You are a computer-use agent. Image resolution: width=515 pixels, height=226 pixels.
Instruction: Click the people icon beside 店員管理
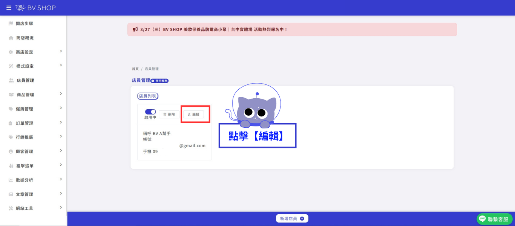pos(11,81)
